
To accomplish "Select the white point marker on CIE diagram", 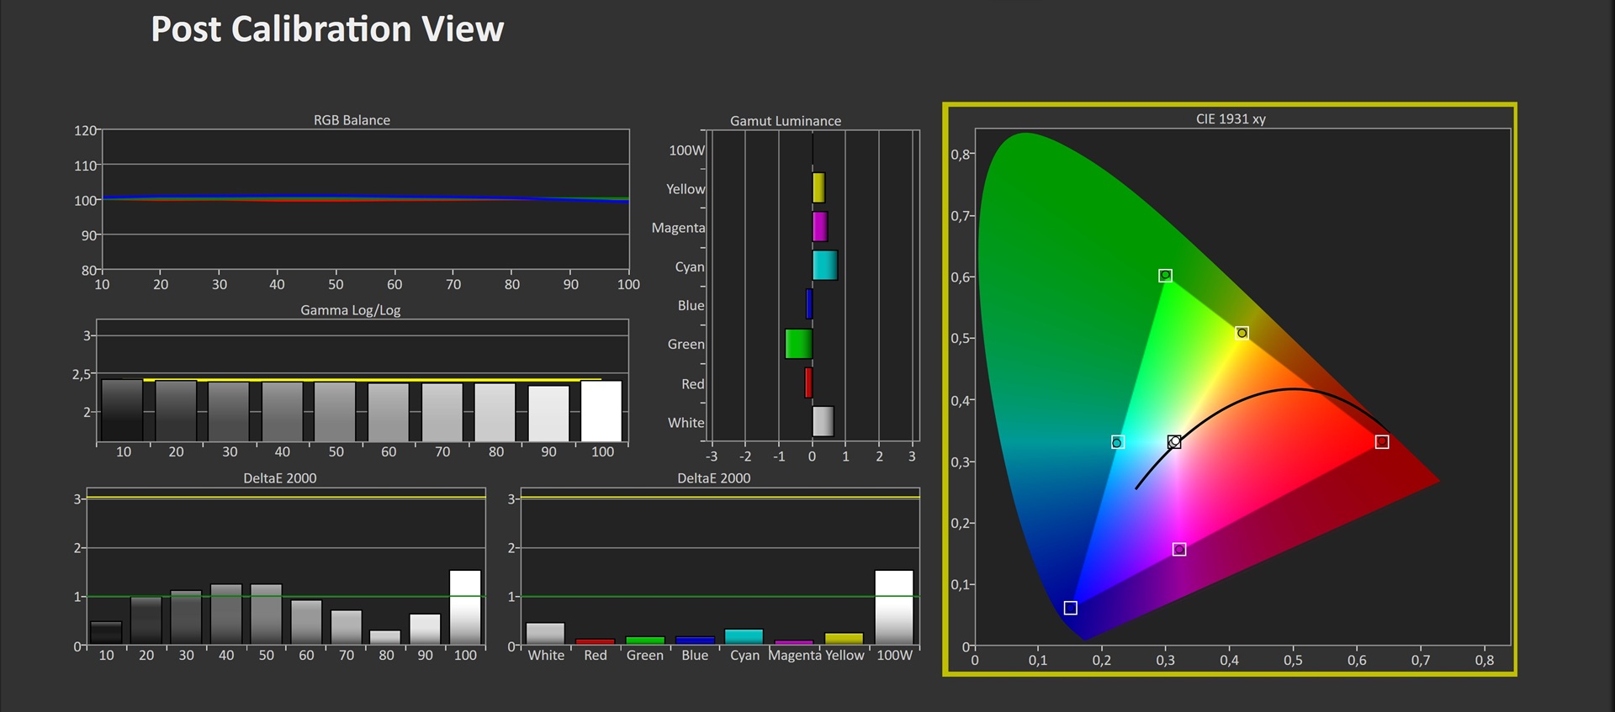I will coord(1174,441).
